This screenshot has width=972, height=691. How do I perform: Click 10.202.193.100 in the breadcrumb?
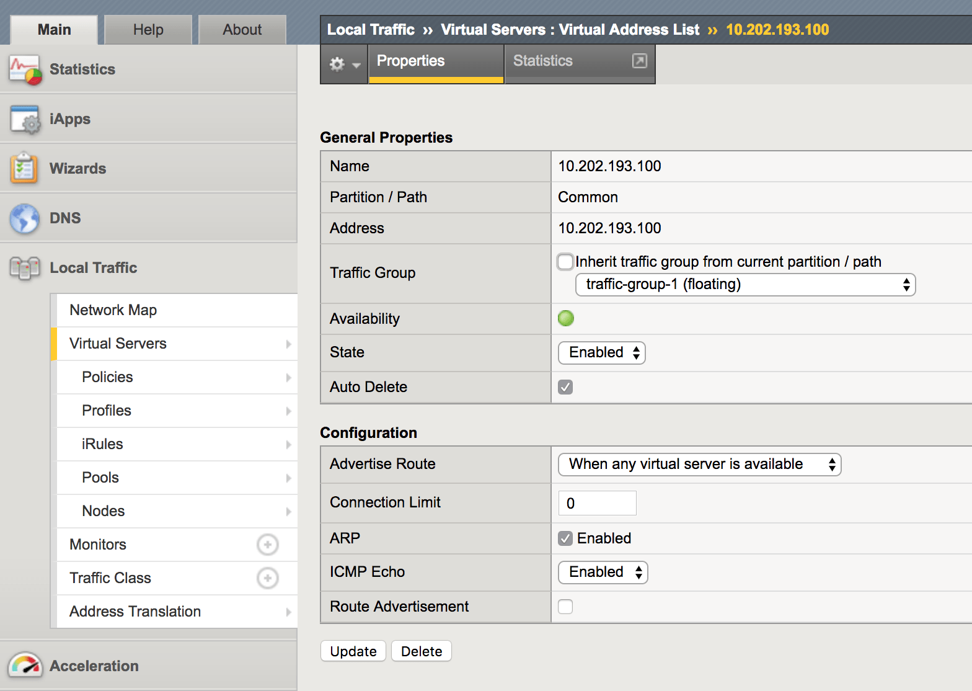pyautogui.click(x=777, y=30)
